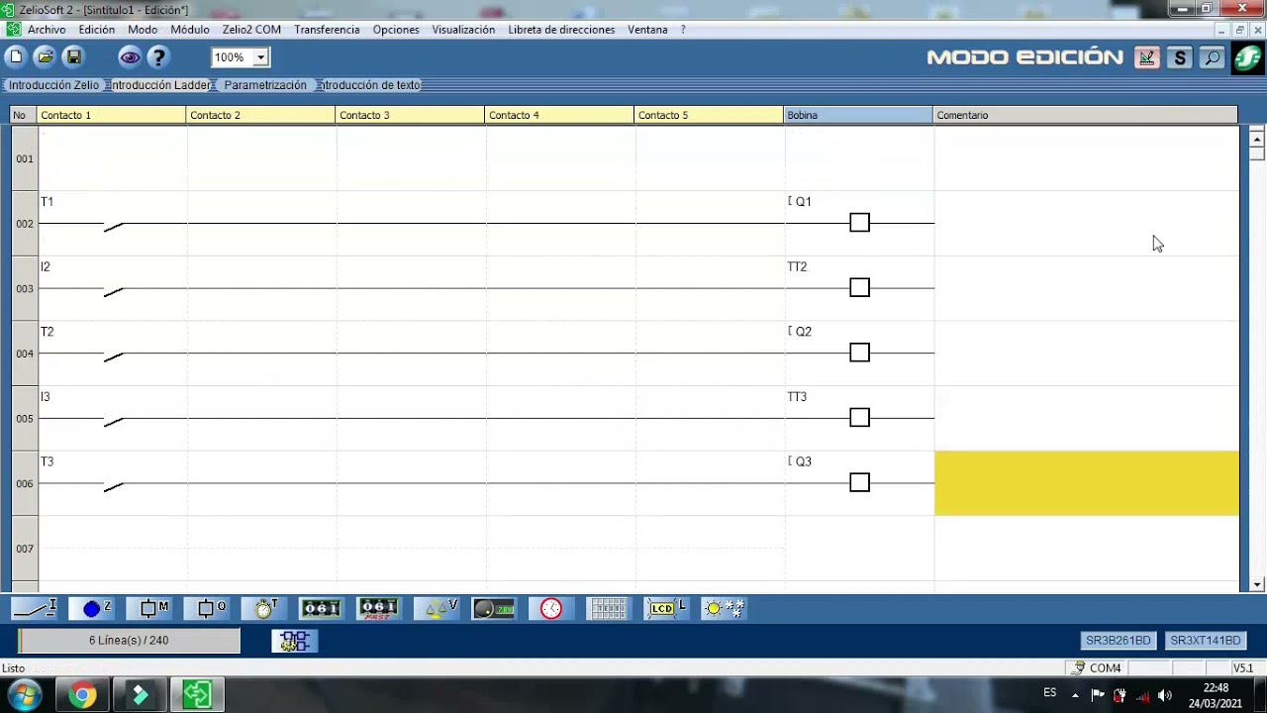Click the eye preview icon

[130, 57]
